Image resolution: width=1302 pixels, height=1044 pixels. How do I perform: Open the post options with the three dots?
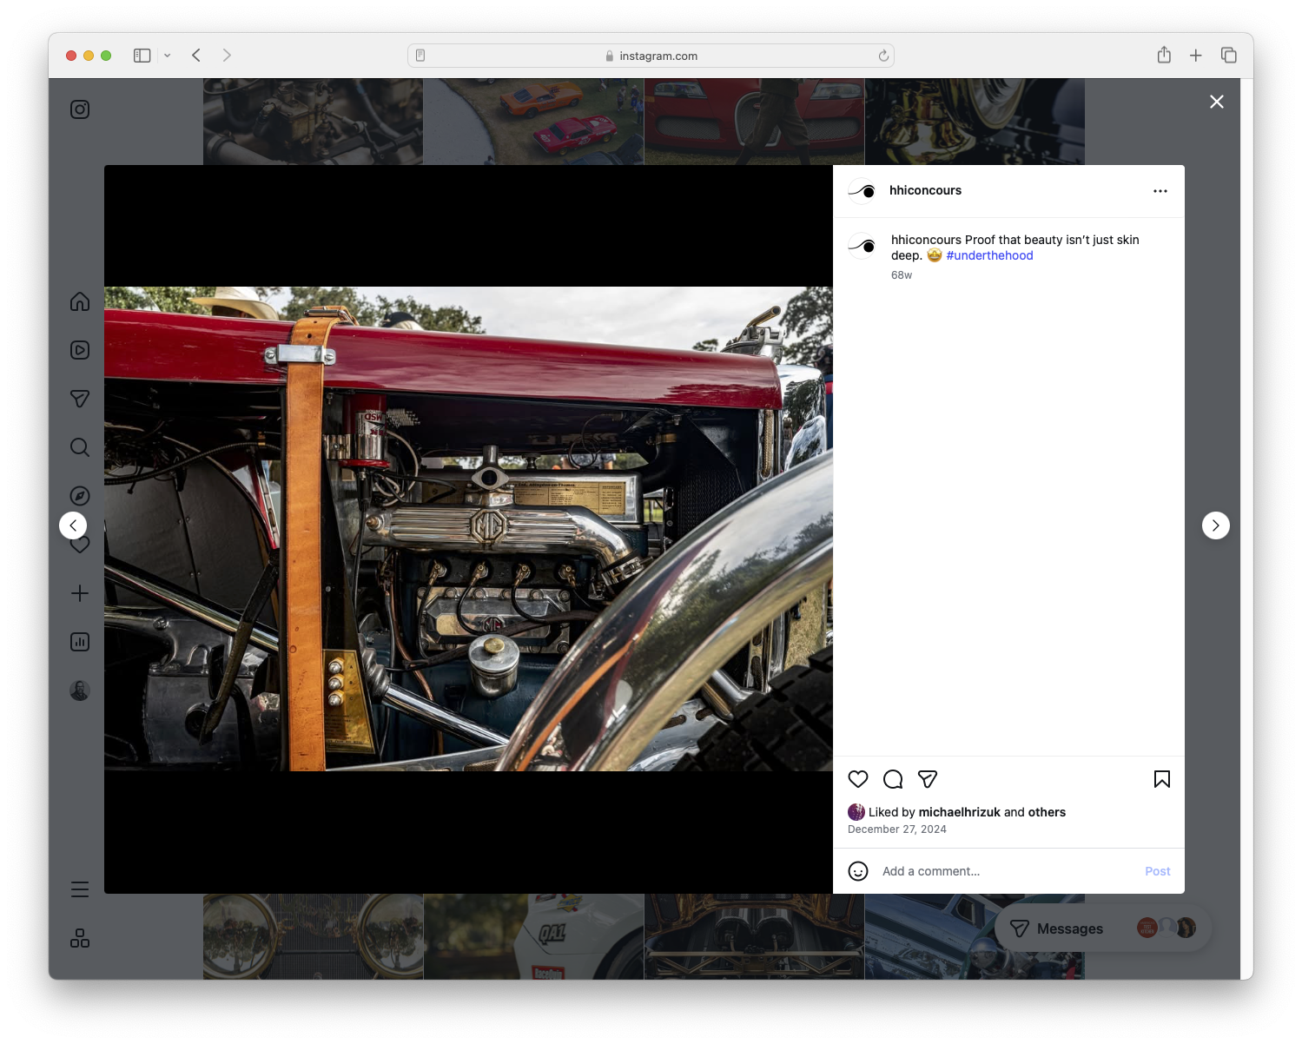[x=1160, y=190]
